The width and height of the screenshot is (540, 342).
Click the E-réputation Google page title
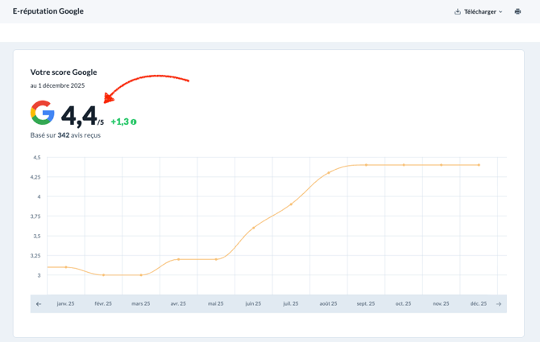click(48, 11)
